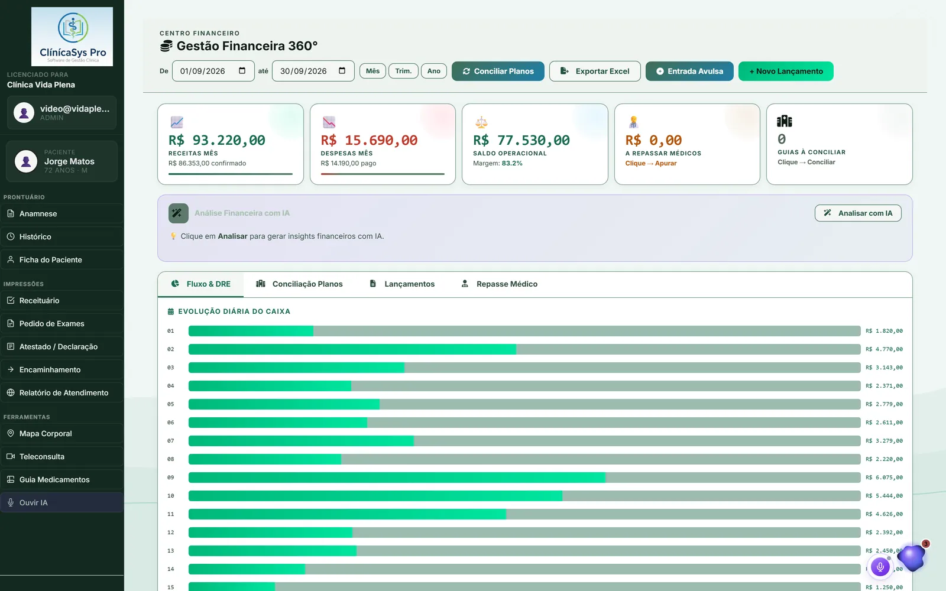
Task: Open Atestado / Declaração
Action: click(62, 346)
